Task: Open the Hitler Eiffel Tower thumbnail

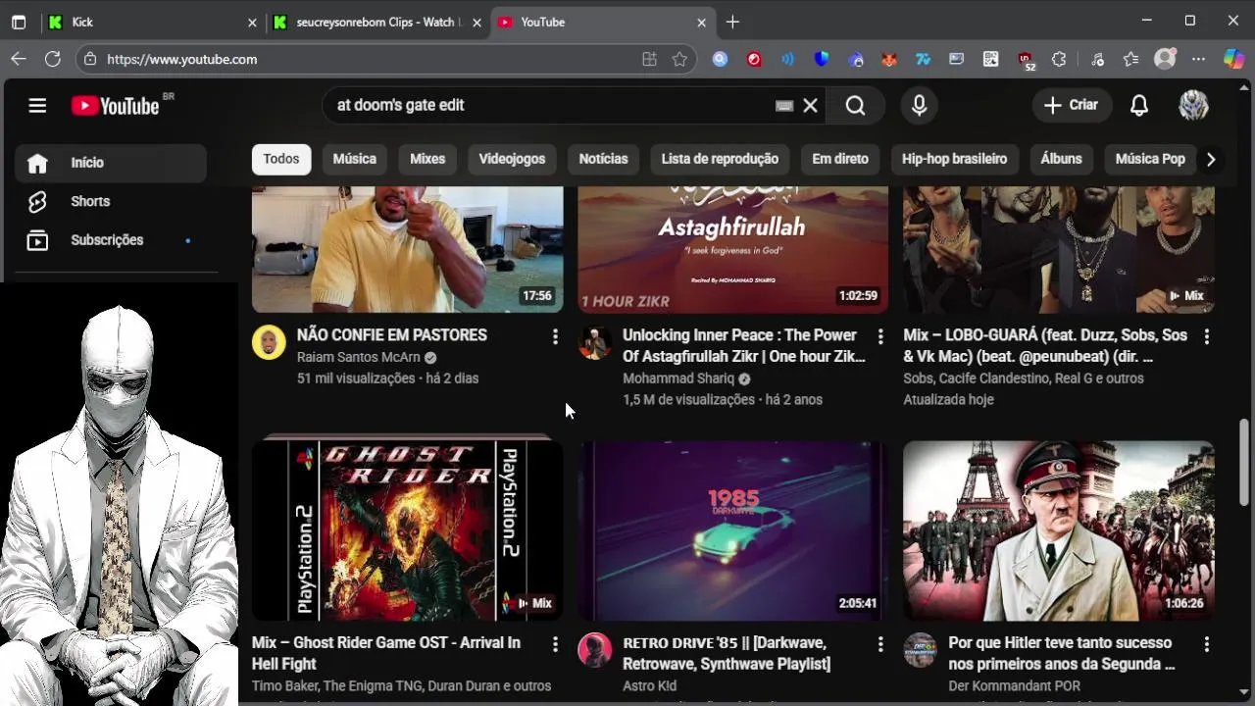Action: pos(1059,530)
